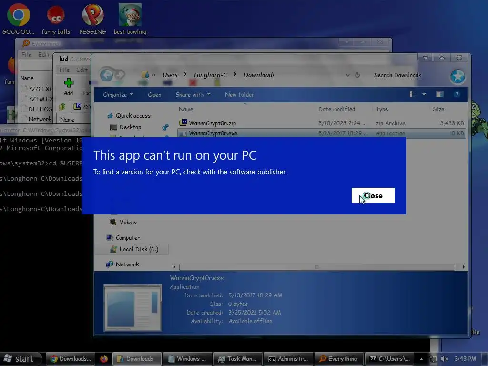Create a New folder
Screen dimensions: 488x366
point(240,95)
